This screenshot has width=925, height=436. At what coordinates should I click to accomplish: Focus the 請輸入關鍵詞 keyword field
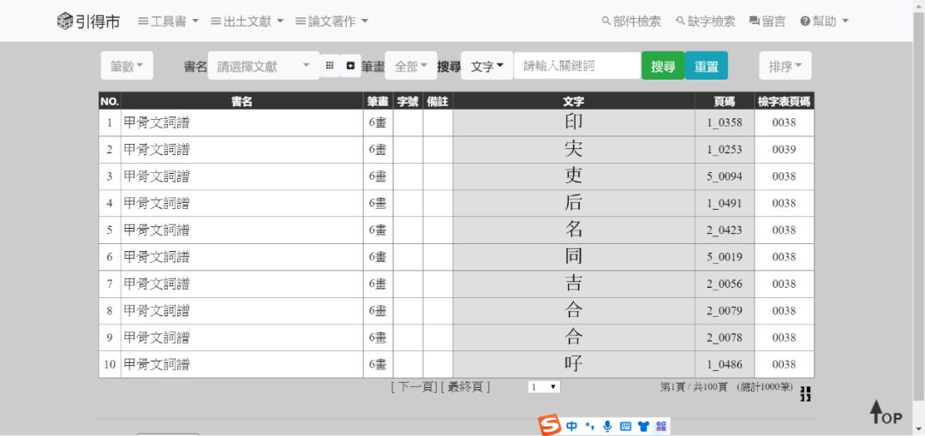coord(577,65)
